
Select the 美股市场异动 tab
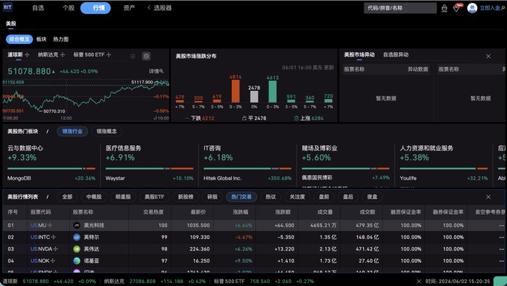click(359, 54)
